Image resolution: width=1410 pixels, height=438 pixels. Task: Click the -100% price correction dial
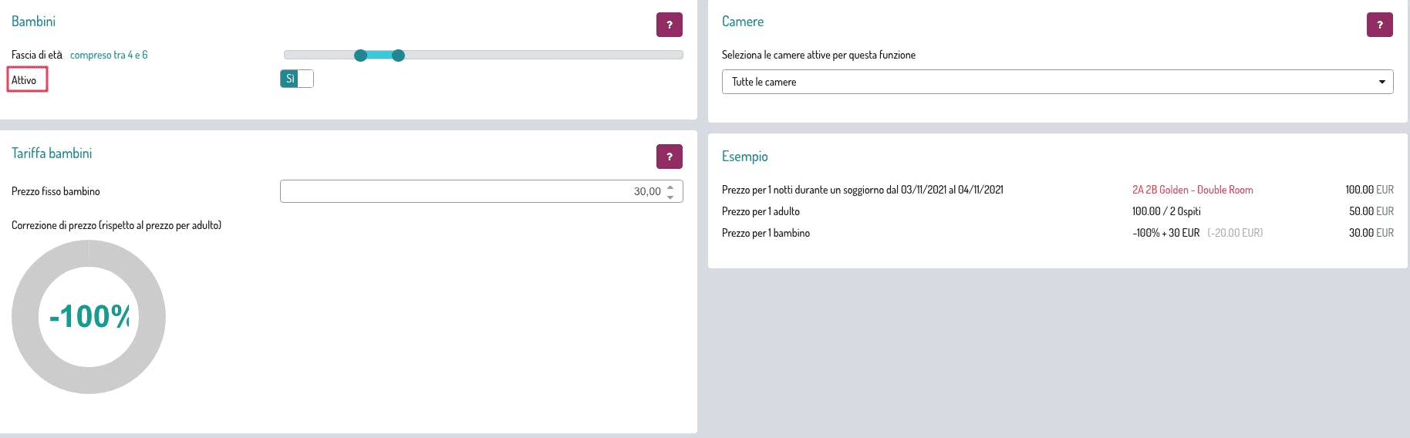89,317
